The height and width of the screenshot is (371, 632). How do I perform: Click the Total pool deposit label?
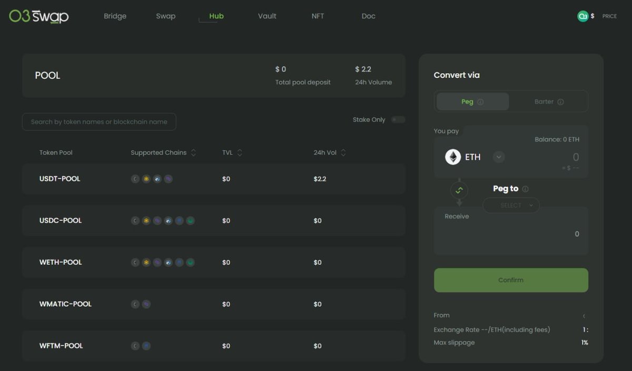pyautogui.click(x=303, y=82)
